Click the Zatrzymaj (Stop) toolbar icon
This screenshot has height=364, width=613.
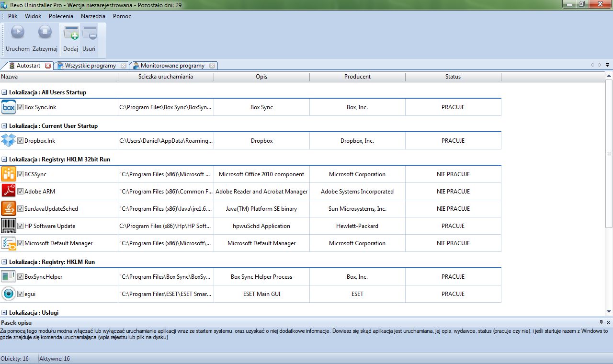pos(45,32)
